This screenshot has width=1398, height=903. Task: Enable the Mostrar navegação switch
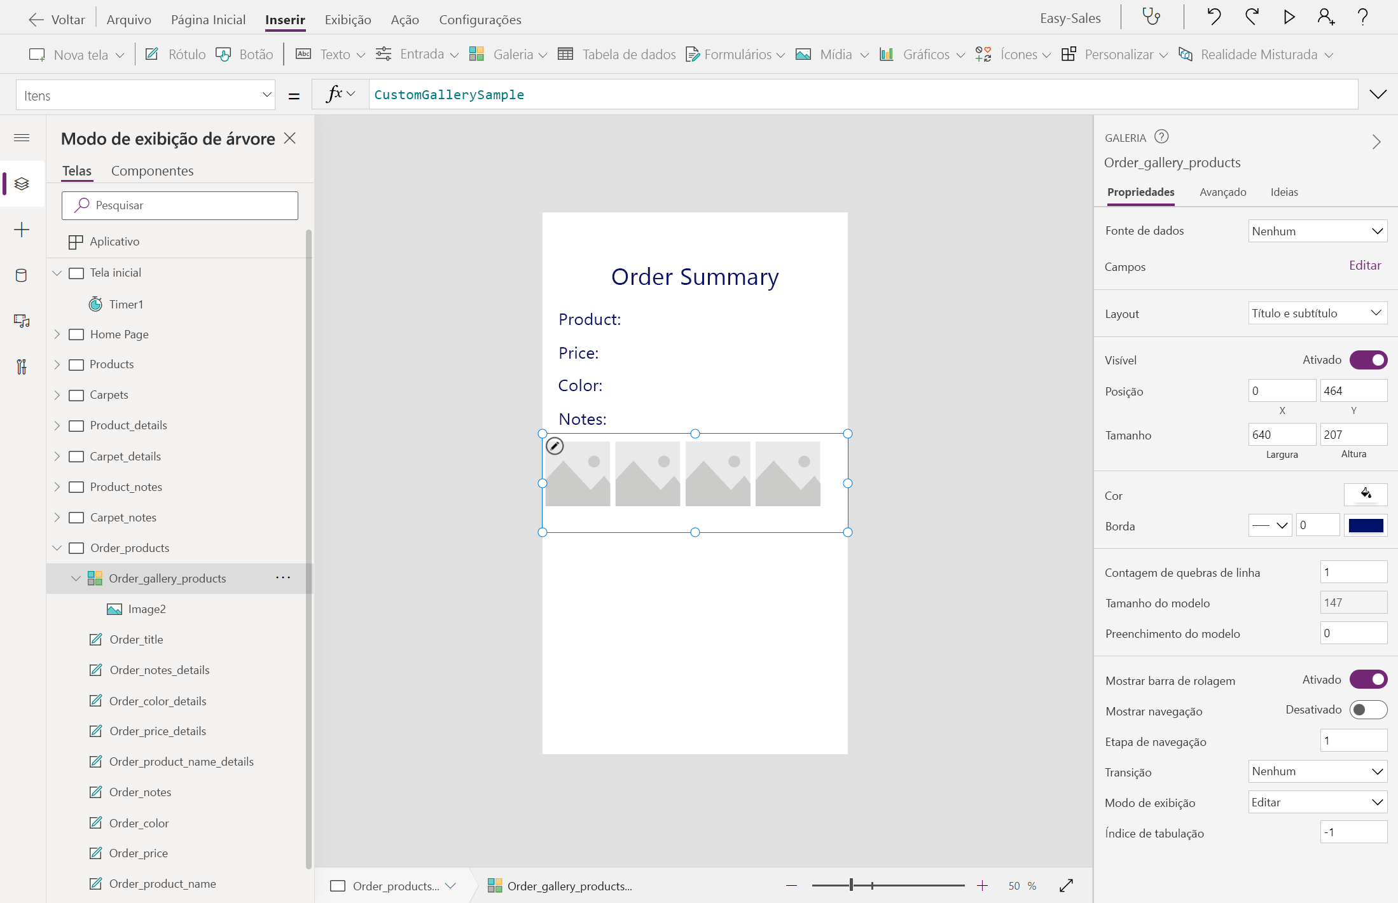click(1368, 710)
